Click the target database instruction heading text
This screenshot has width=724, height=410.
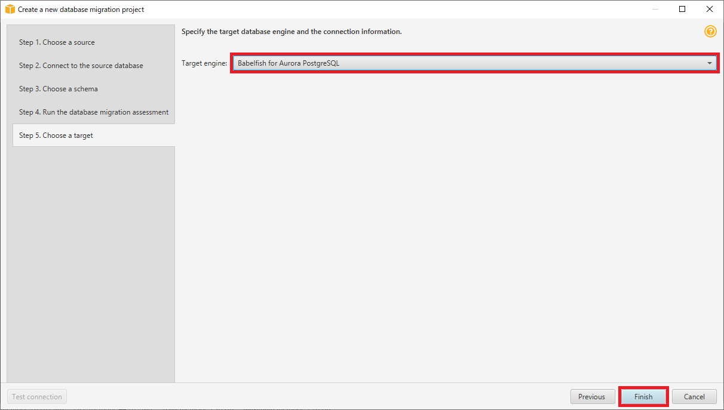click(292, 32)
